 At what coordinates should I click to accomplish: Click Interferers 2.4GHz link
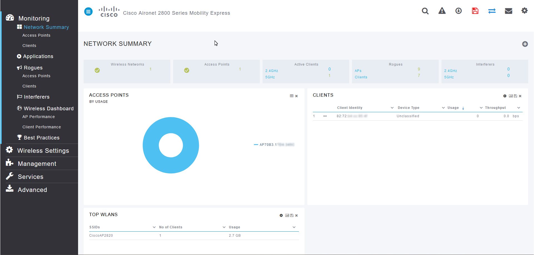tap(451, 71)
